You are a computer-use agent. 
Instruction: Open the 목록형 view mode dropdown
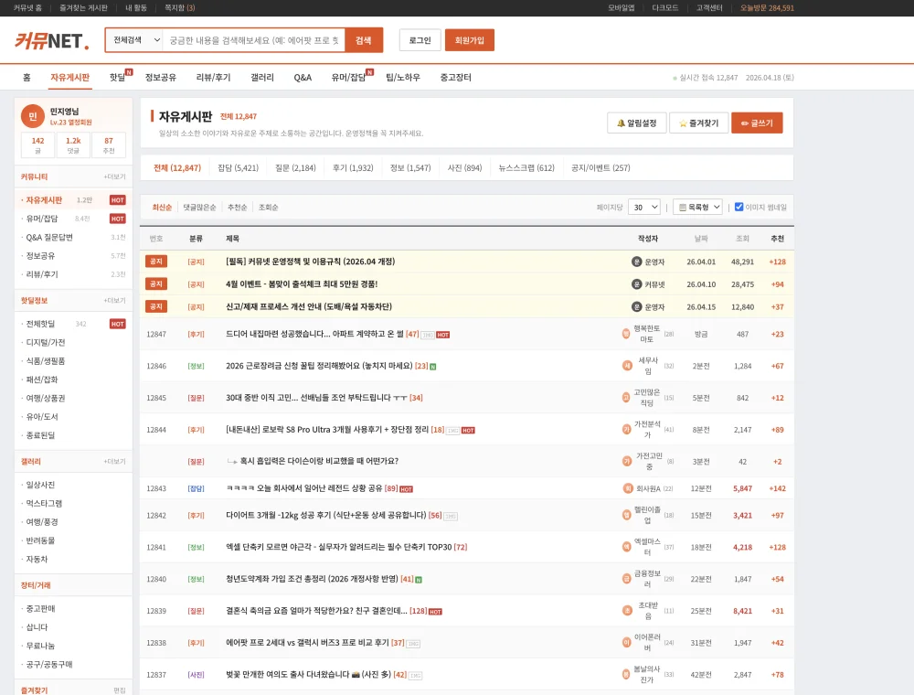tap(698, 207)
